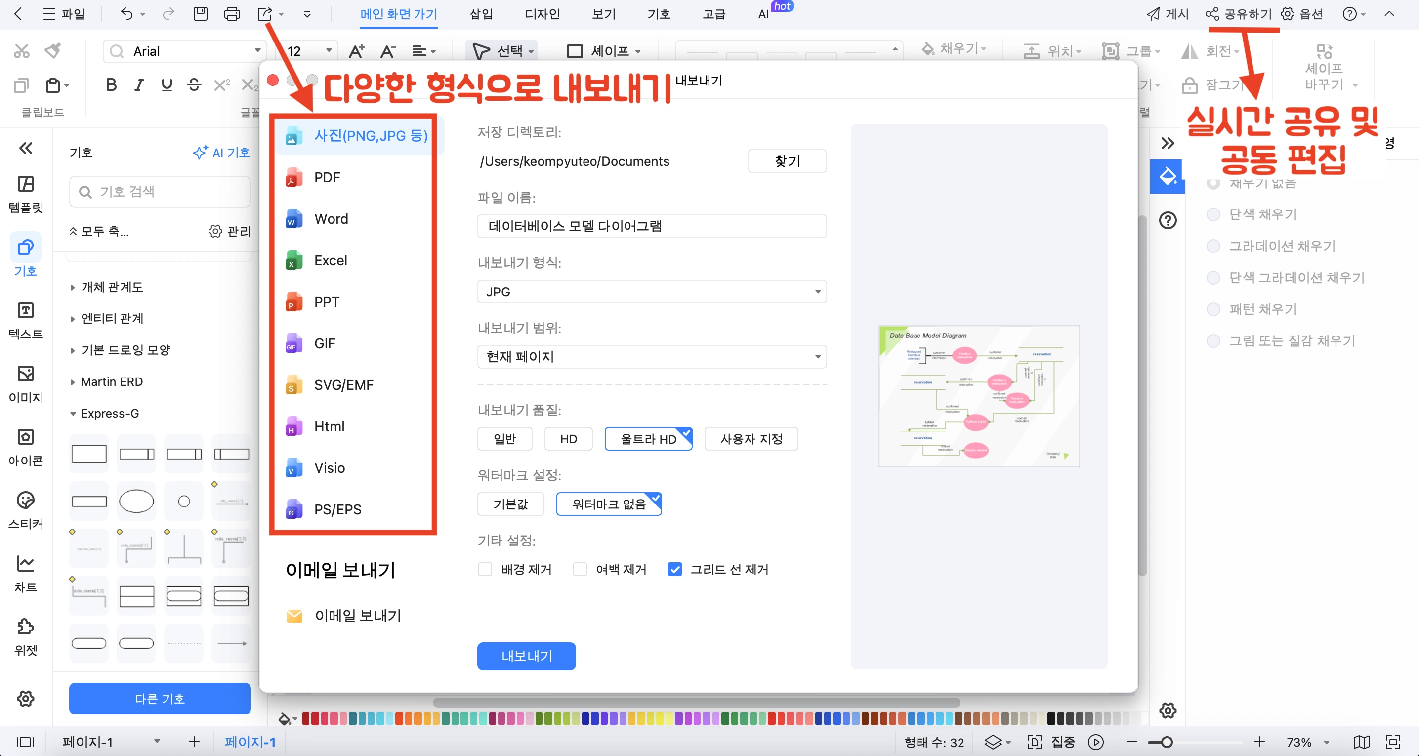Switch to the 삽입 ribbon tab

(x=481, y=14)
